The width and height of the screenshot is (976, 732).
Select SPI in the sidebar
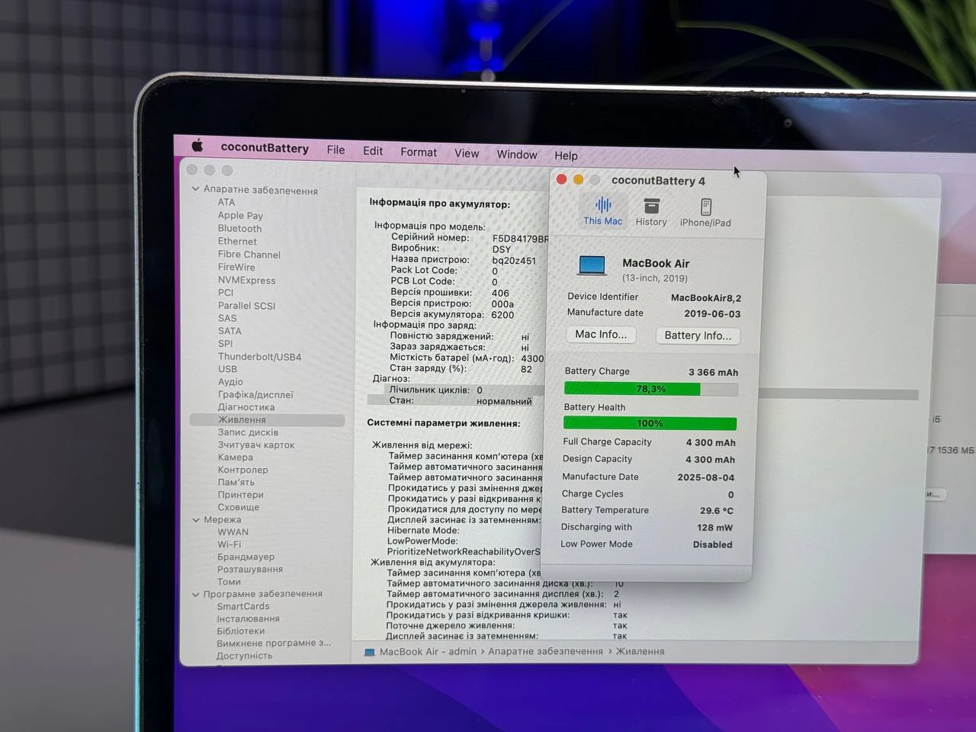tap(226, 344)
